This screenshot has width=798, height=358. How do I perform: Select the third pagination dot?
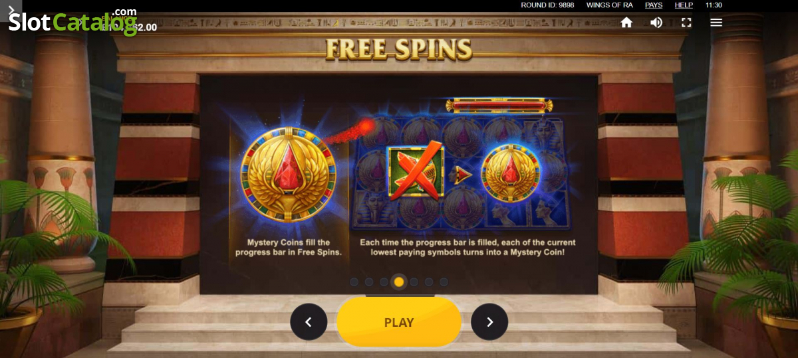[x=384, y=282]
